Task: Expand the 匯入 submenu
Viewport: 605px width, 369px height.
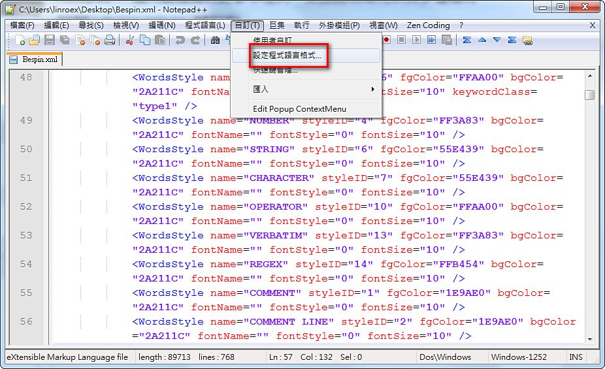Action: click(306, 89)
